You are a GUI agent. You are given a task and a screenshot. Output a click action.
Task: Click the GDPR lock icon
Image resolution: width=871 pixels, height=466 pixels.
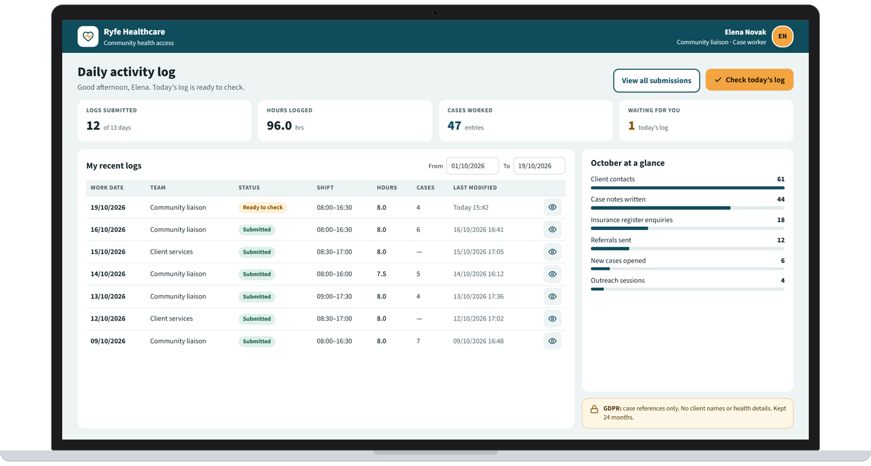(594, 409)
